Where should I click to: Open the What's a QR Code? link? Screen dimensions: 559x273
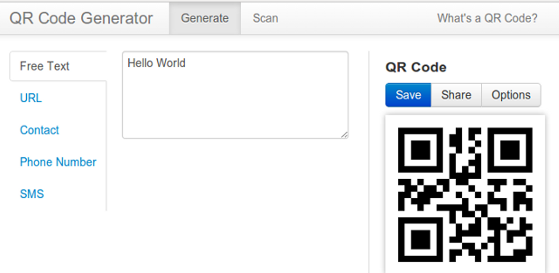click(487, 18)
